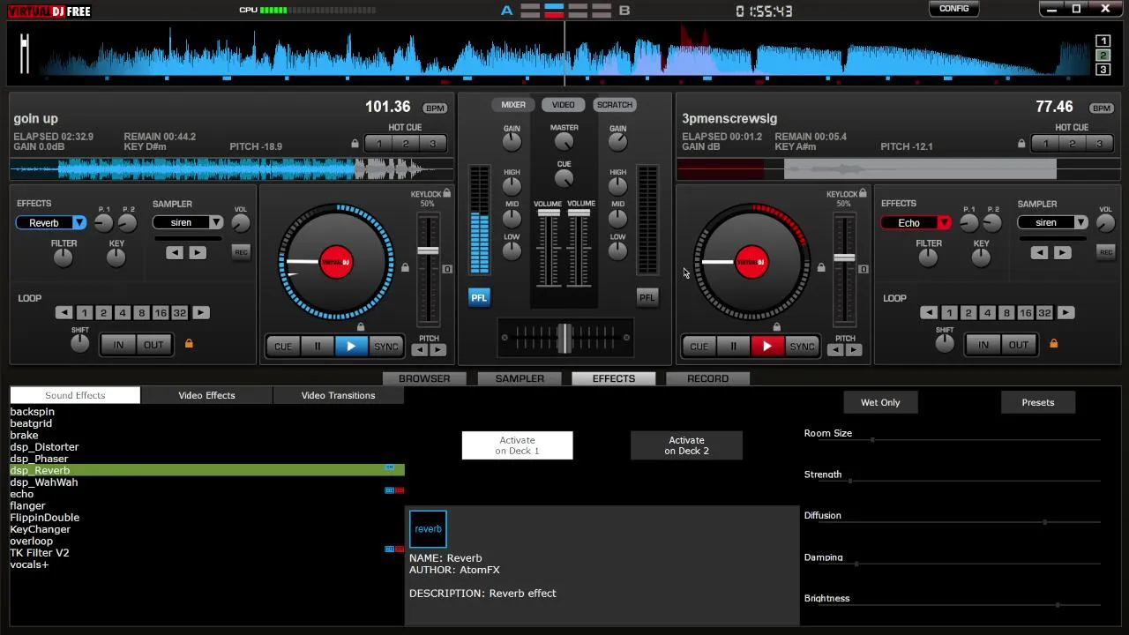Toggle deck 1 keylock padlock
This screenshot has width=1129, height=635.
[447, 193]
